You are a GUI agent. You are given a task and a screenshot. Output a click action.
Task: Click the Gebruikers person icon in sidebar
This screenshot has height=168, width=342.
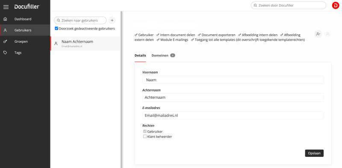[6, 30]
